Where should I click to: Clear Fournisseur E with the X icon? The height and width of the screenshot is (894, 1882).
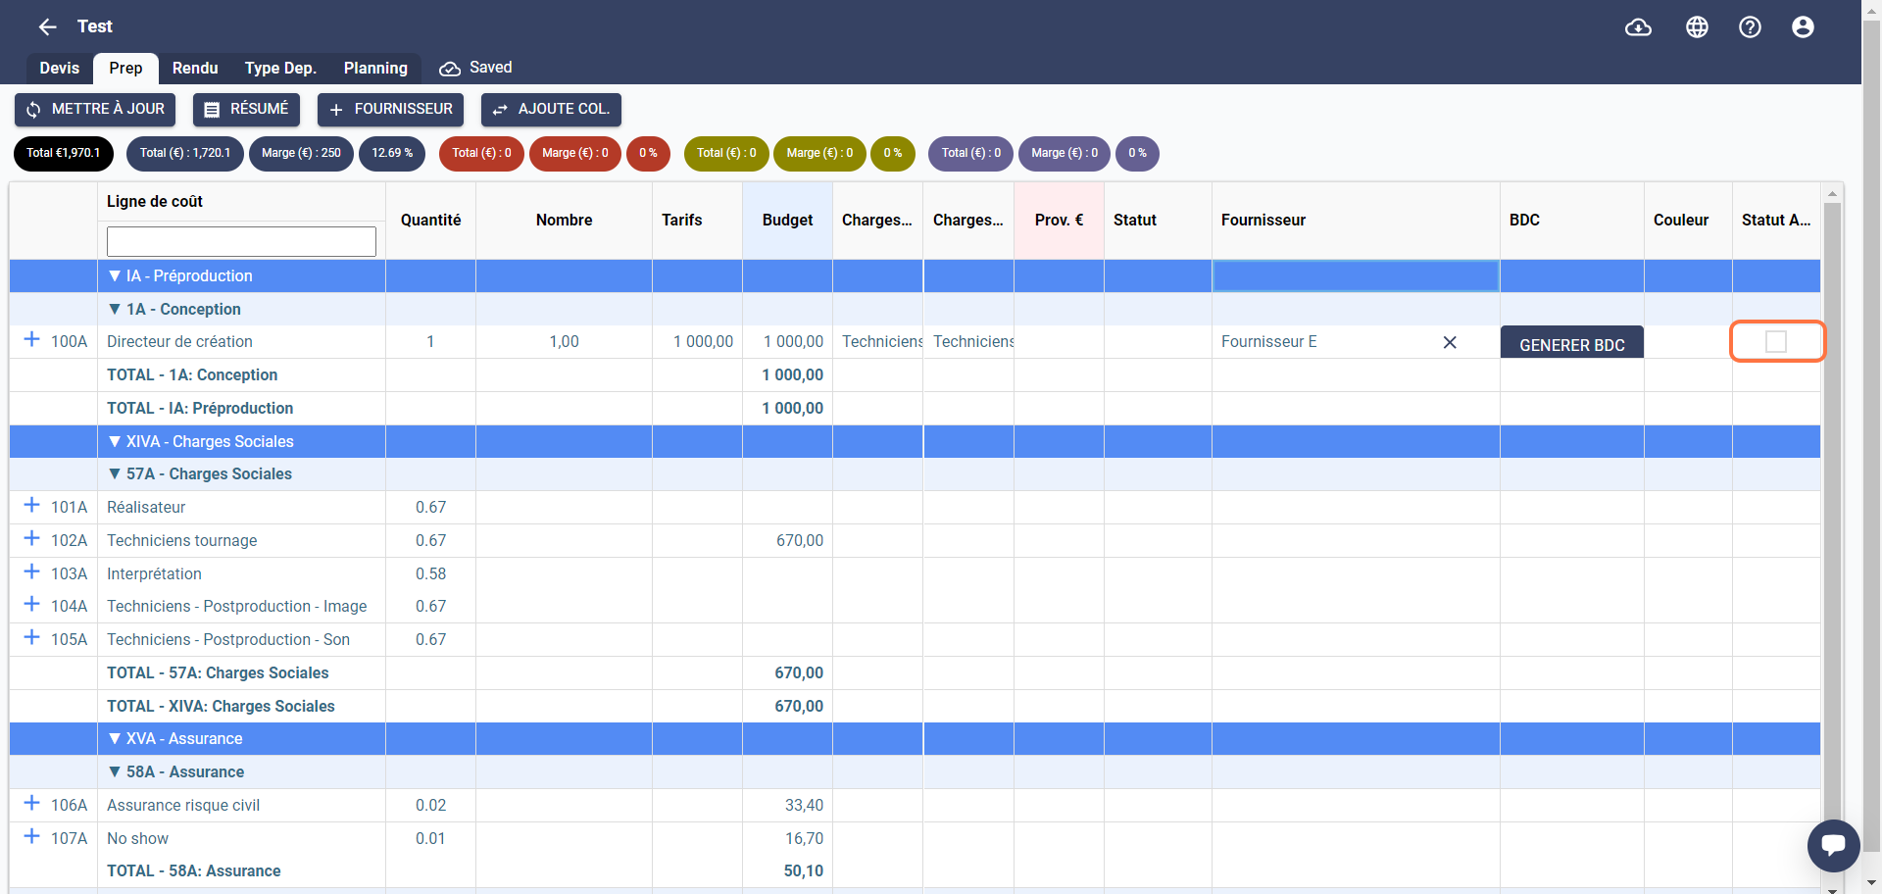1450,342
